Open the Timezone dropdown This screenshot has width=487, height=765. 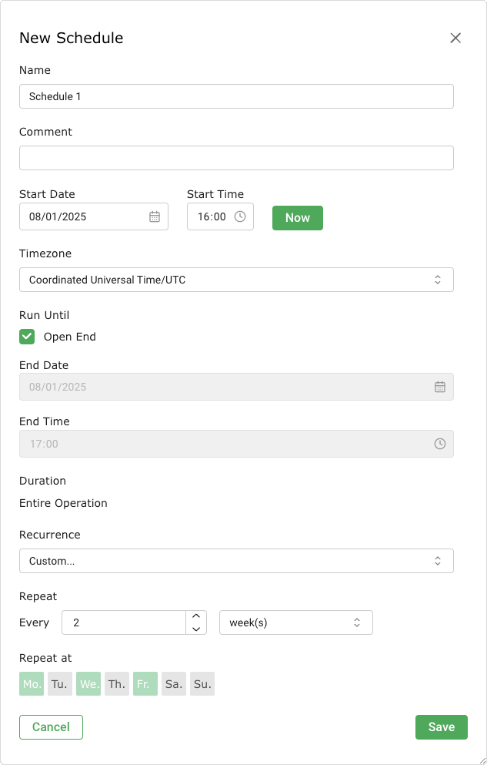236,280
